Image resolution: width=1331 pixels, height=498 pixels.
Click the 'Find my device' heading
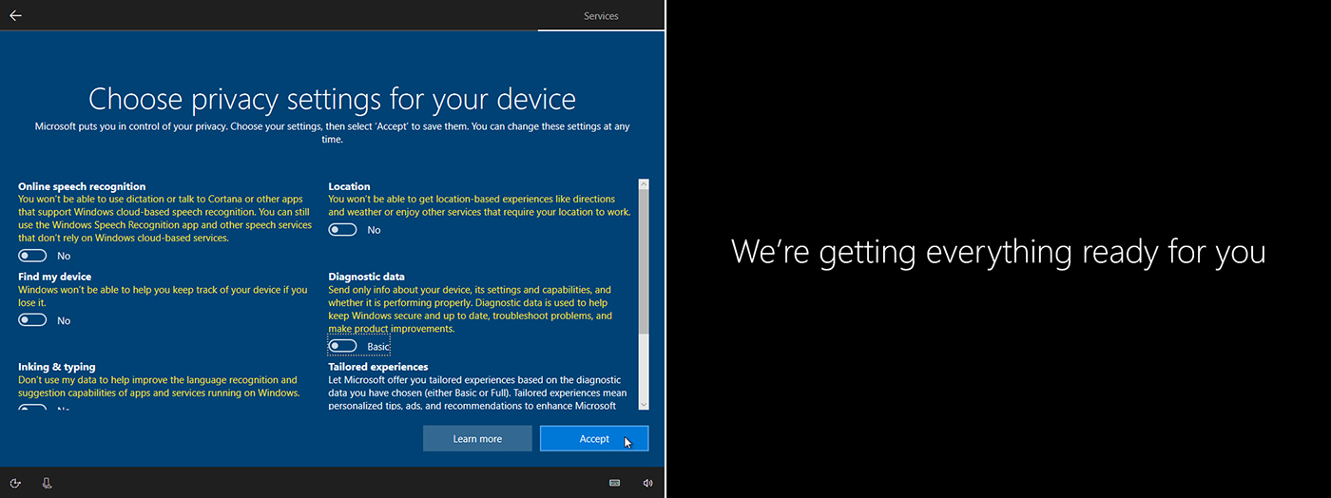[55, 277]
